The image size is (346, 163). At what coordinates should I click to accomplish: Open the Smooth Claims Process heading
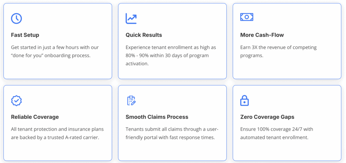(x=157, y=117)
